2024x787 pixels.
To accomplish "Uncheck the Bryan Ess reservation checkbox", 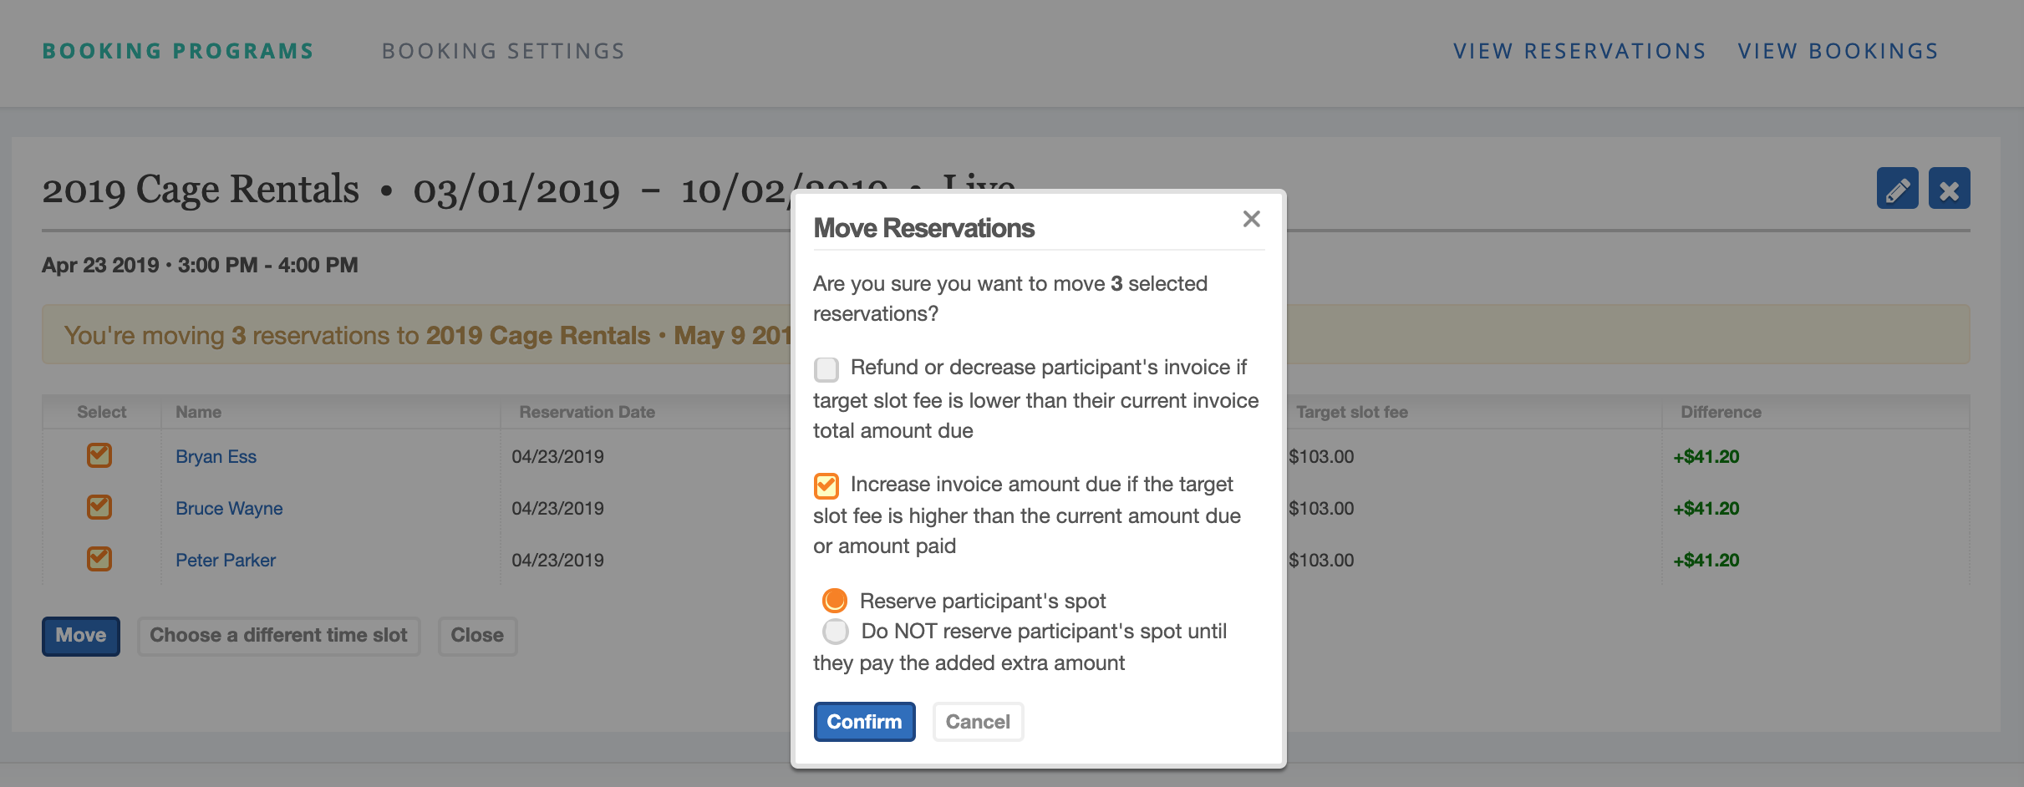I will click(99, 455).
